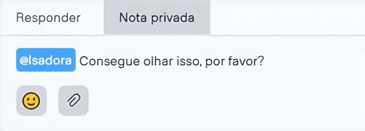Click the gray paperclip button
The width and height of the screenshot is (365, 131).
click(73, 101)
